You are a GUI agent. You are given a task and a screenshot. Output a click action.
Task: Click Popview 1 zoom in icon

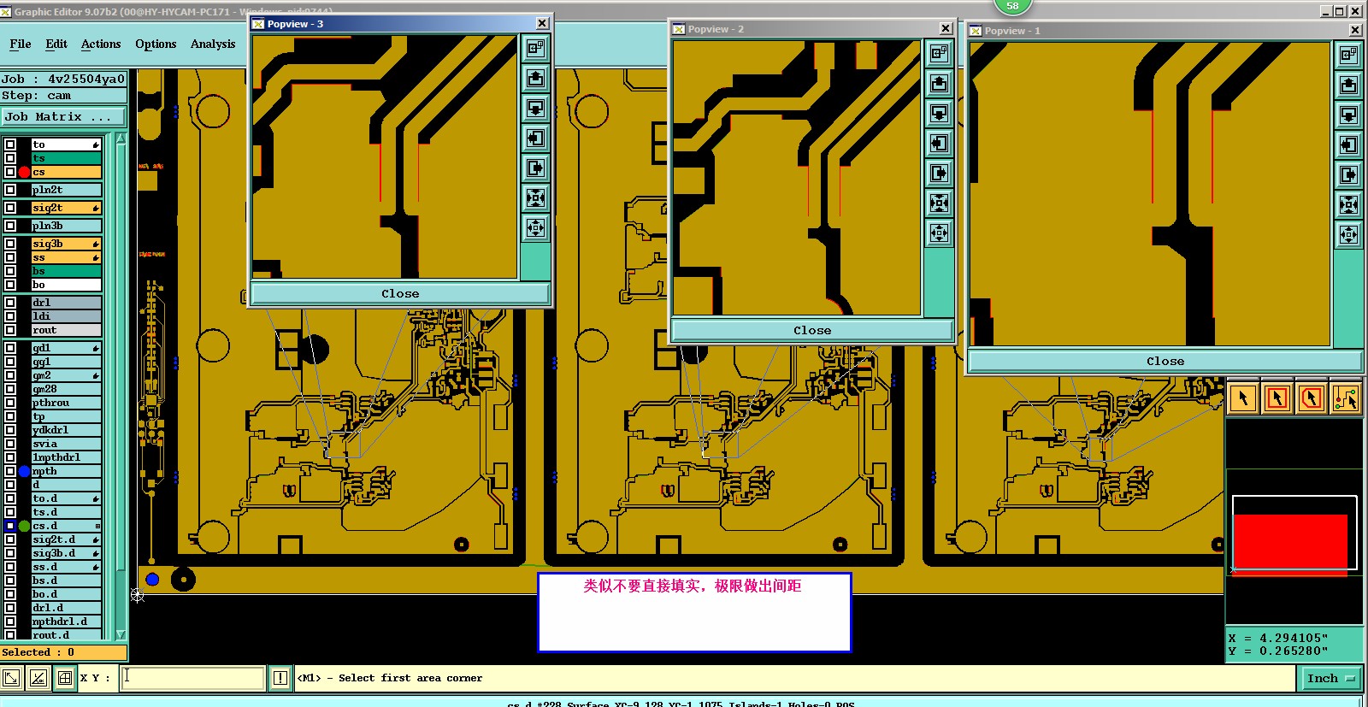(x=1348, y=205)
